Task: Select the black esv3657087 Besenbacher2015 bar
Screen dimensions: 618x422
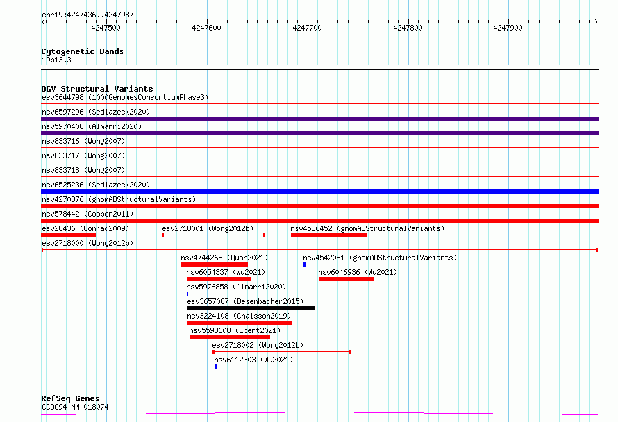Action: point(251,308)
